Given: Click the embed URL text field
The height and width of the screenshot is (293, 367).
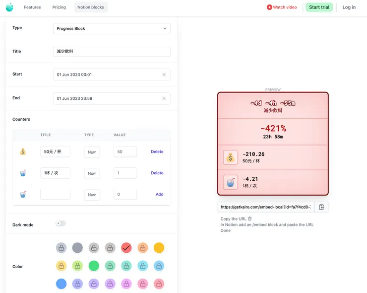Looking at the screenshot, I should click(266, 207).
